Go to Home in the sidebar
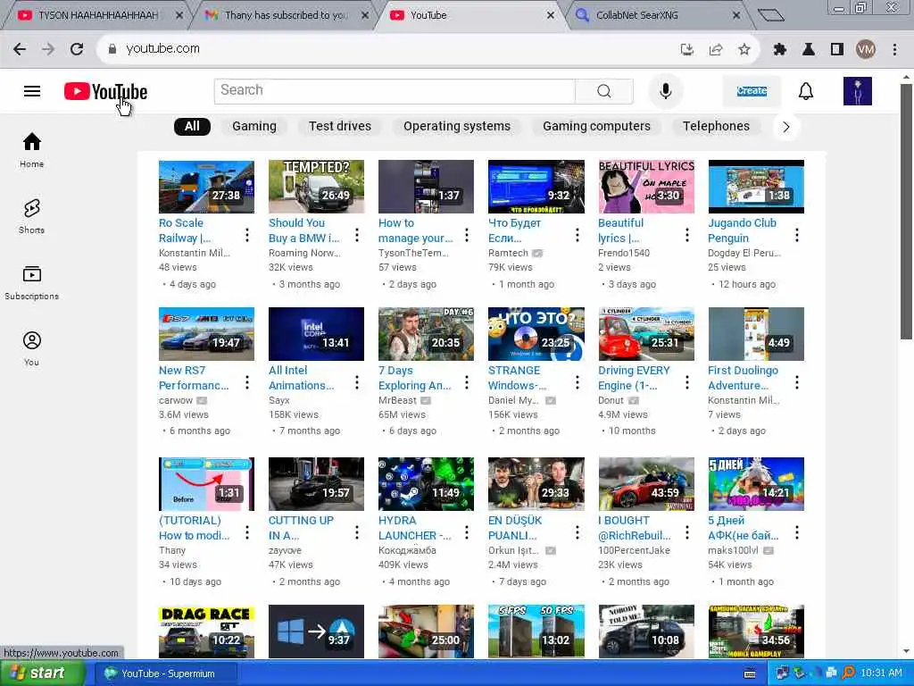The width and height of the screenshot is (914, 686). coord(31,150)
